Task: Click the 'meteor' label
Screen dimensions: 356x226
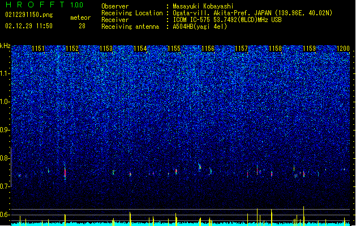Action: [x=80, y=18]
